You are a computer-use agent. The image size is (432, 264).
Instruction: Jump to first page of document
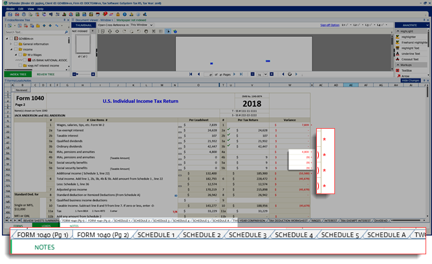coord(190,74)
